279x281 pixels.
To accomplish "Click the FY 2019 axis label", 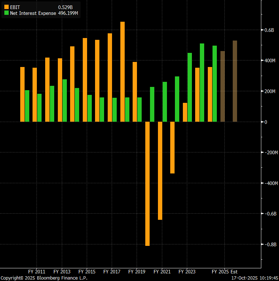I will click(x=137, y=272).
